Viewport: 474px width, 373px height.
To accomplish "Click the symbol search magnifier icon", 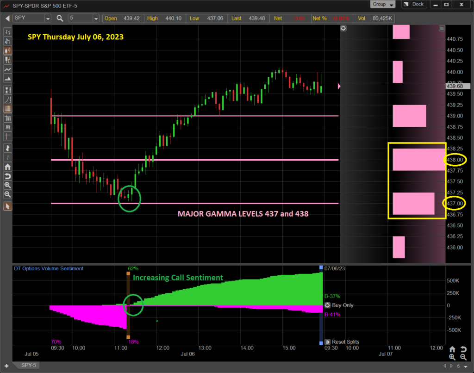I will click(60, 19).
